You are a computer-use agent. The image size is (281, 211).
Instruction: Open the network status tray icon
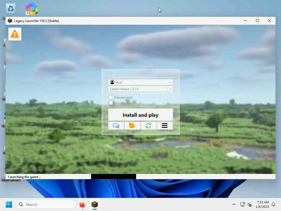click(242, 204)
